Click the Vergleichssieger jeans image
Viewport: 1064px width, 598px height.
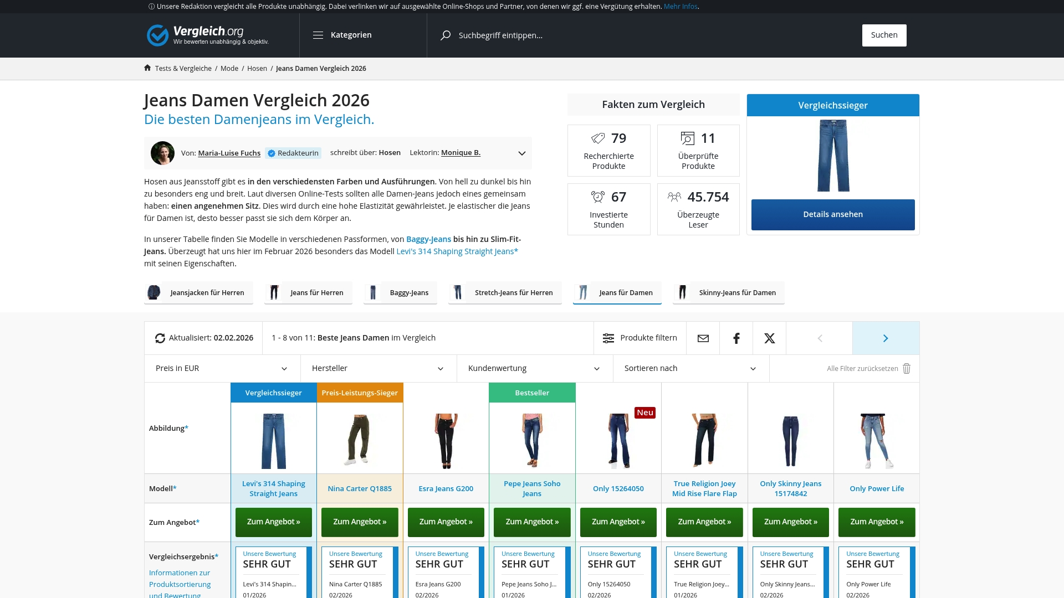point(833,156)
